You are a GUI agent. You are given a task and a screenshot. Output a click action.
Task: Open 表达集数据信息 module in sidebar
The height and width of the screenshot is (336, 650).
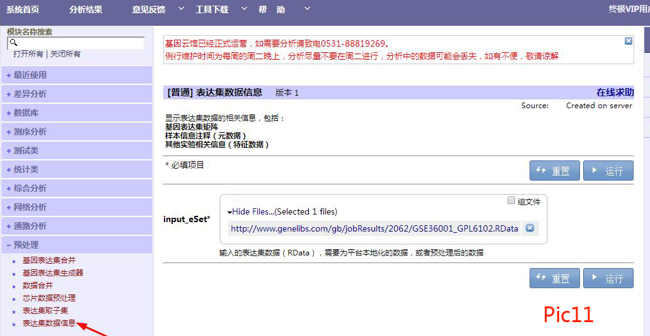[49, 323]
